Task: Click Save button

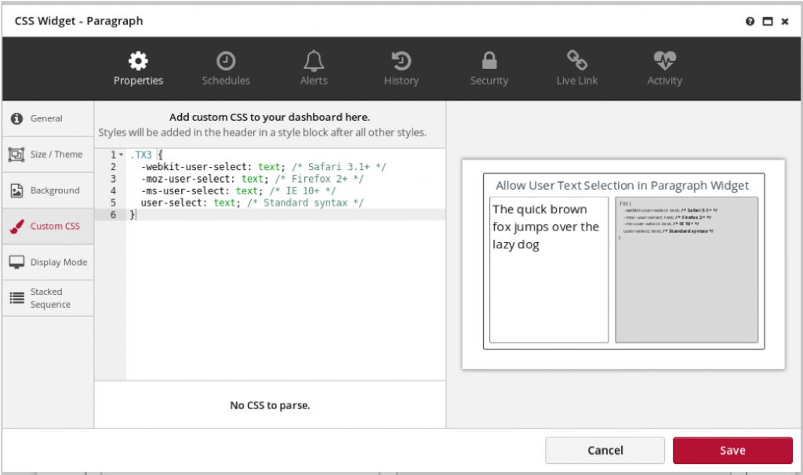Action: tap(732, 451)
